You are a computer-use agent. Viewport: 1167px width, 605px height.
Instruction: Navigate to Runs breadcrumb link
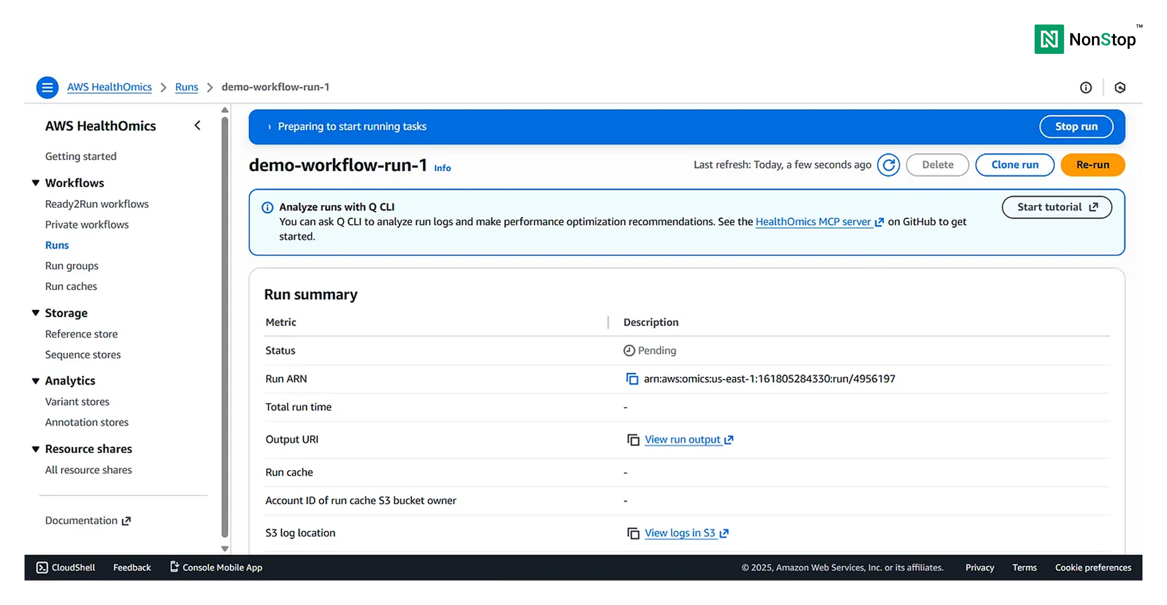186,87
